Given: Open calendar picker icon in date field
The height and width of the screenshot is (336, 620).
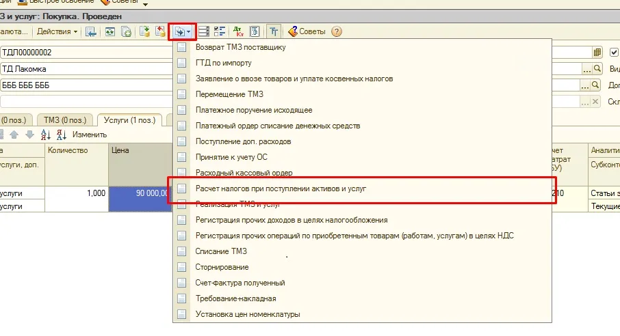Looking at the screenshot, I should pos(597,52).
